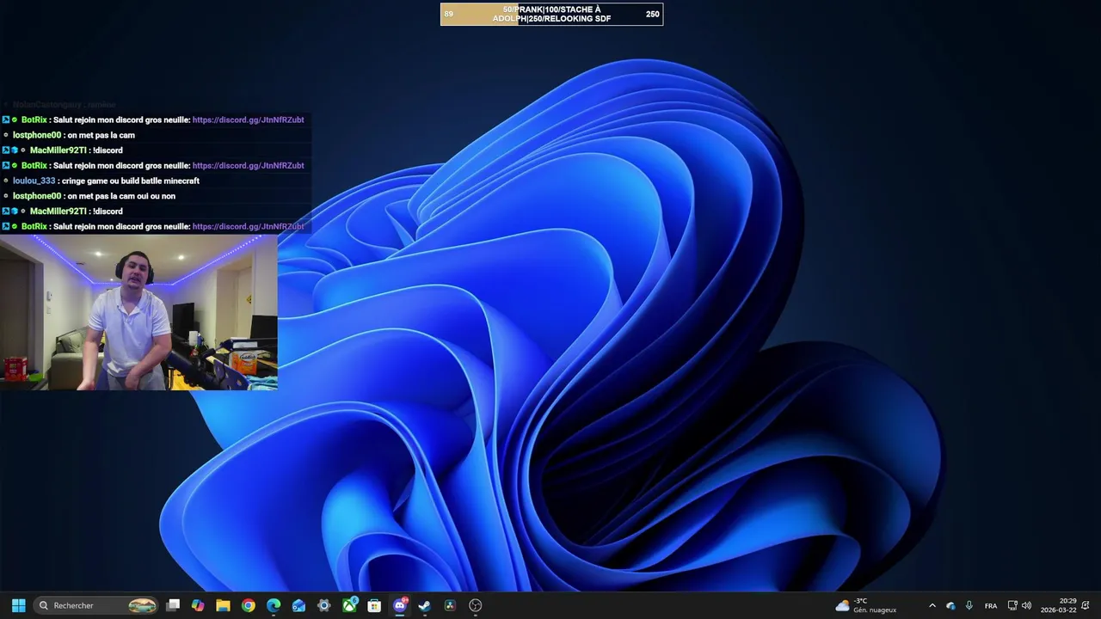1101x619 pixels.
Task: Open Windows Settings gear in the taskbar
Action: click(x=323, y=605)
